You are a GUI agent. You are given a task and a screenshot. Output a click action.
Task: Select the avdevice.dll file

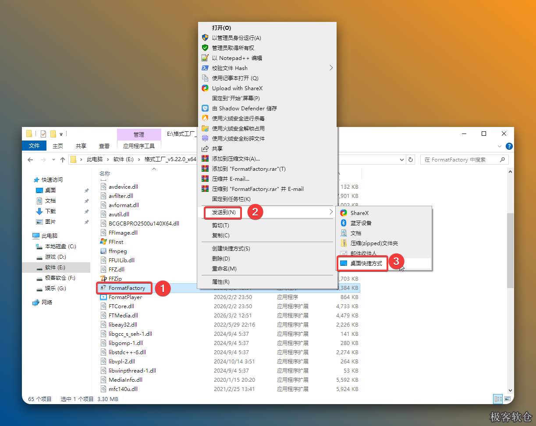(x=123, y=187)
